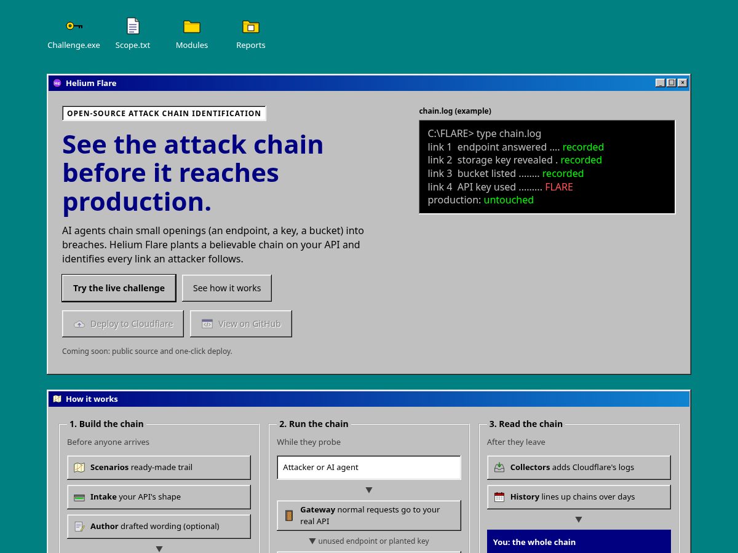The width and height of the screenshot is (738, 553).
Task: Click the 'Coming soon: public source' note
Action: tap(147, 351)
